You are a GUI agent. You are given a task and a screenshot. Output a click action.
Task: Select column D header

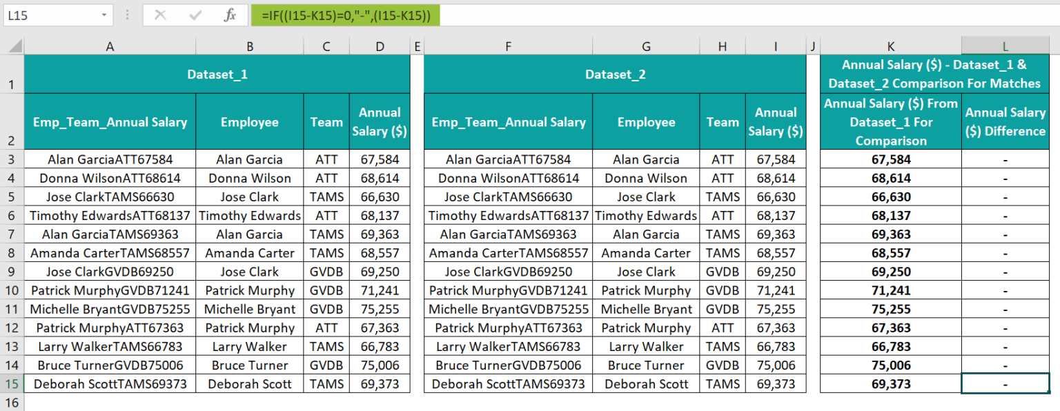click(380, 46)
